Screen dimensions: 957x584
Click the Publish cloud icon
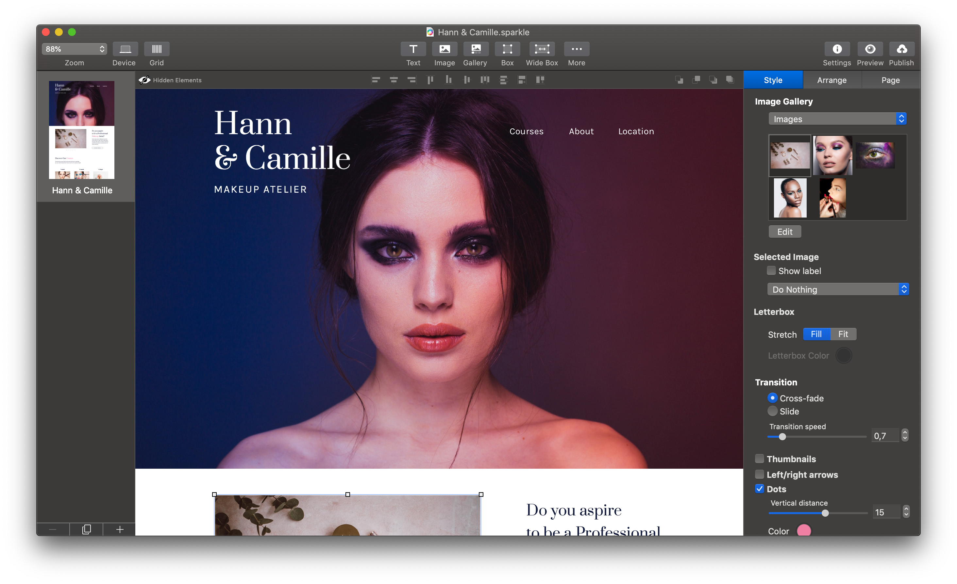pos(901,49)
